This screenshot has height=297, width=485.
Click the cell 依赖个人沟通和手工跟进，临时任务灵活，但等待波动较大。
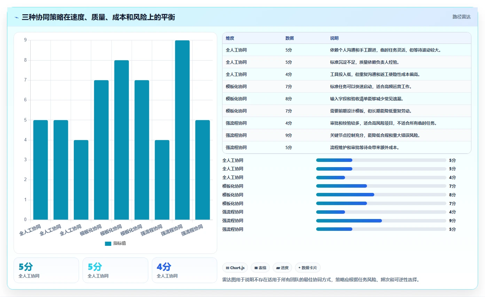tap(386, 50)
